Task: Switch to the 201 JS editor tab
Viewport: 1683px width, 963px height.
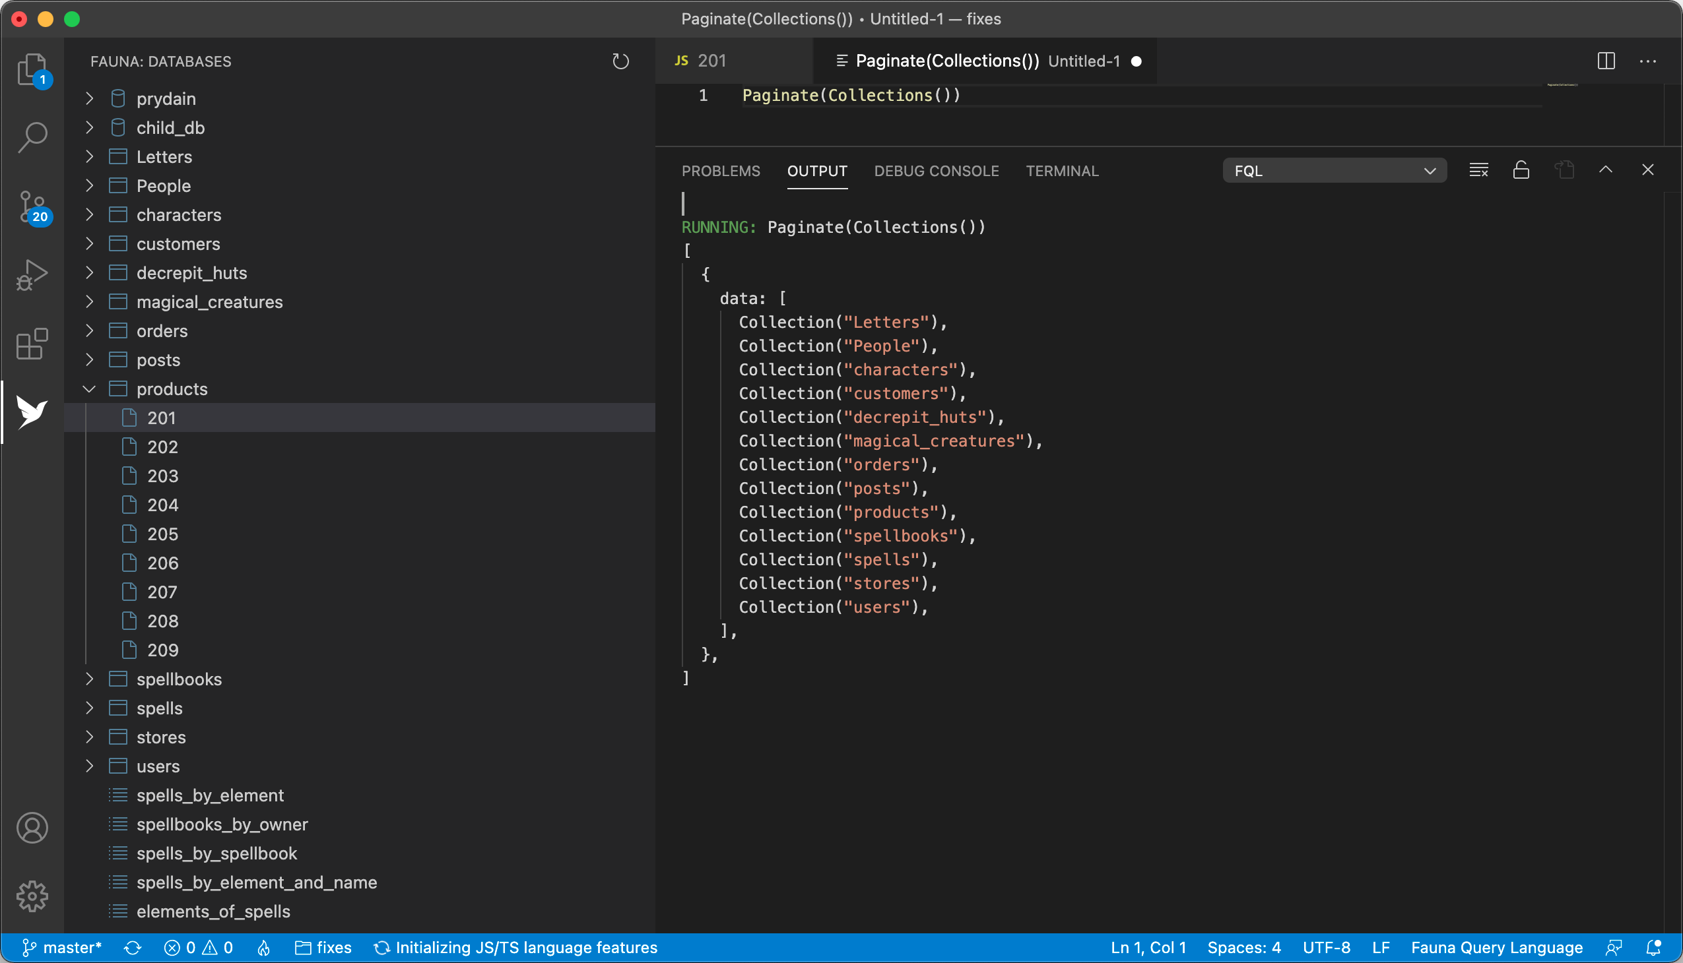Action: [733, 61]
